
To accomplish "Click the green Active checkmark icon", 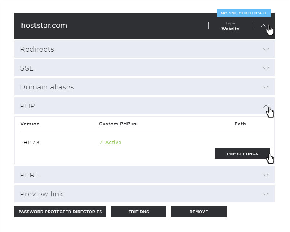I will coord(101,142).
